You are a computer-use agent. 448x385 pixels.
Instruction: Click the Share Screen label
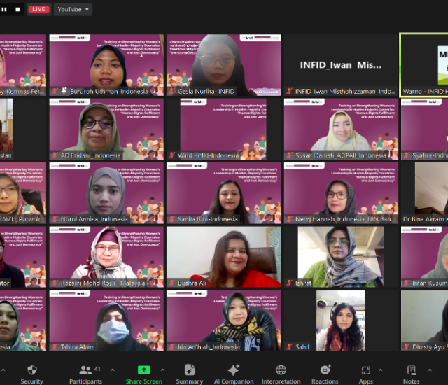[143, 381]
